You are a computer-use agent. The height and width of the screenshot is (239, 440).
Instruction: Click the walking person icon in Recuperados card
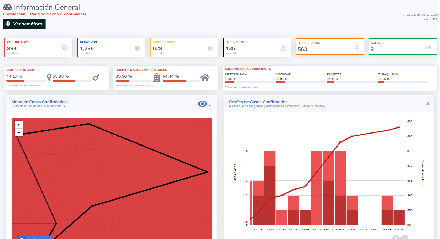pos(357,47)
